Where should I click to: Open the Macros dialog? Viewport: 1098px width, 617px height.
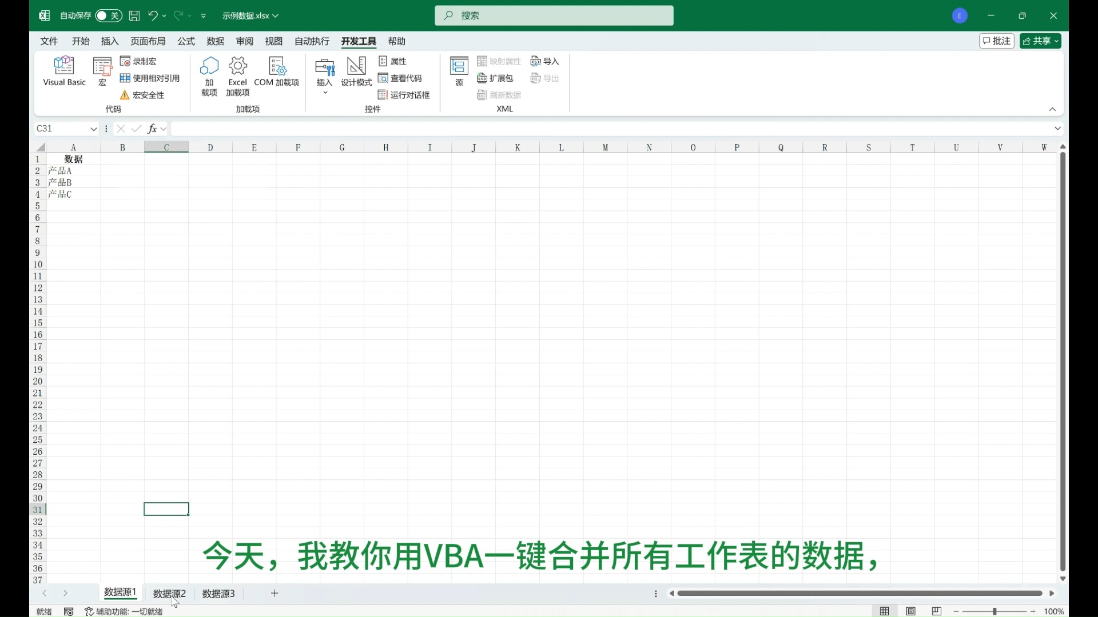102,71
